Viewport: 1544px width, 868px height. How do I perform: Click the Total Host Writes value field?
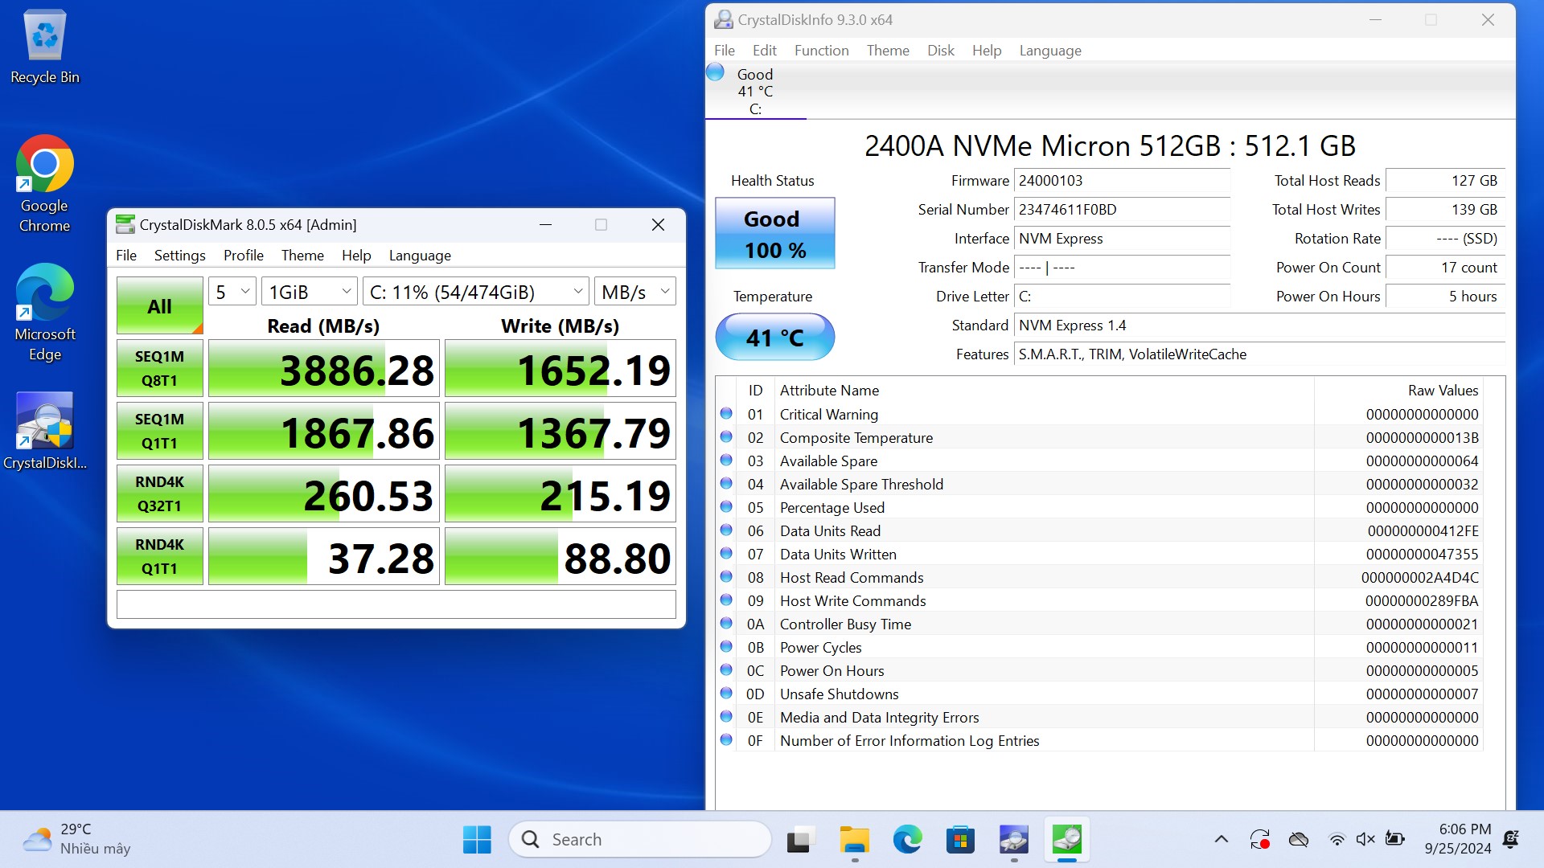[1445, 210]
